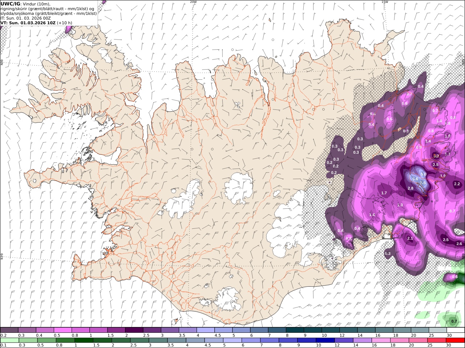
Task: Click the dark teal 8 swatch in upper legend row
Action: pyautogui.click(x=294, y=330)
